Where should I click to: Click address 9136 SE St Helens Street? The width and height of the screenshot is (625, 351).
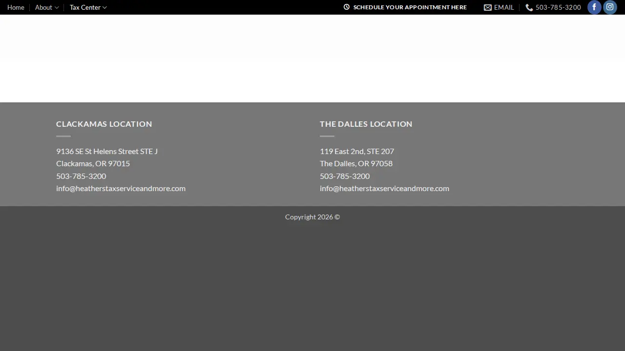tap(107, 151)
